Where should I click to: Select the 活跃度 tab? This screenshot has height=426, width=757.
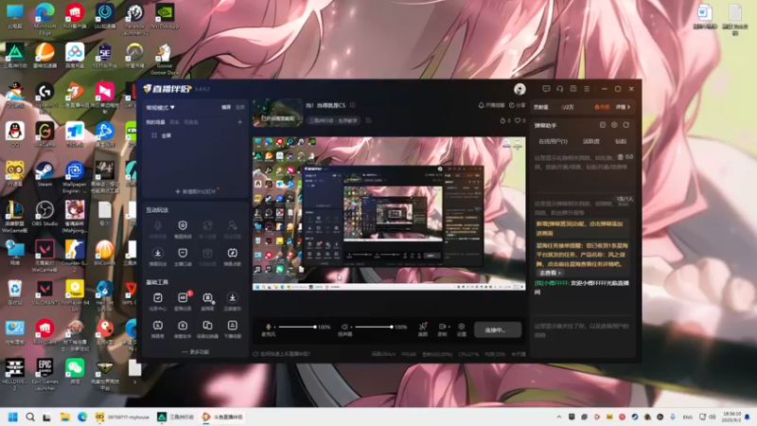coord(591,141)
